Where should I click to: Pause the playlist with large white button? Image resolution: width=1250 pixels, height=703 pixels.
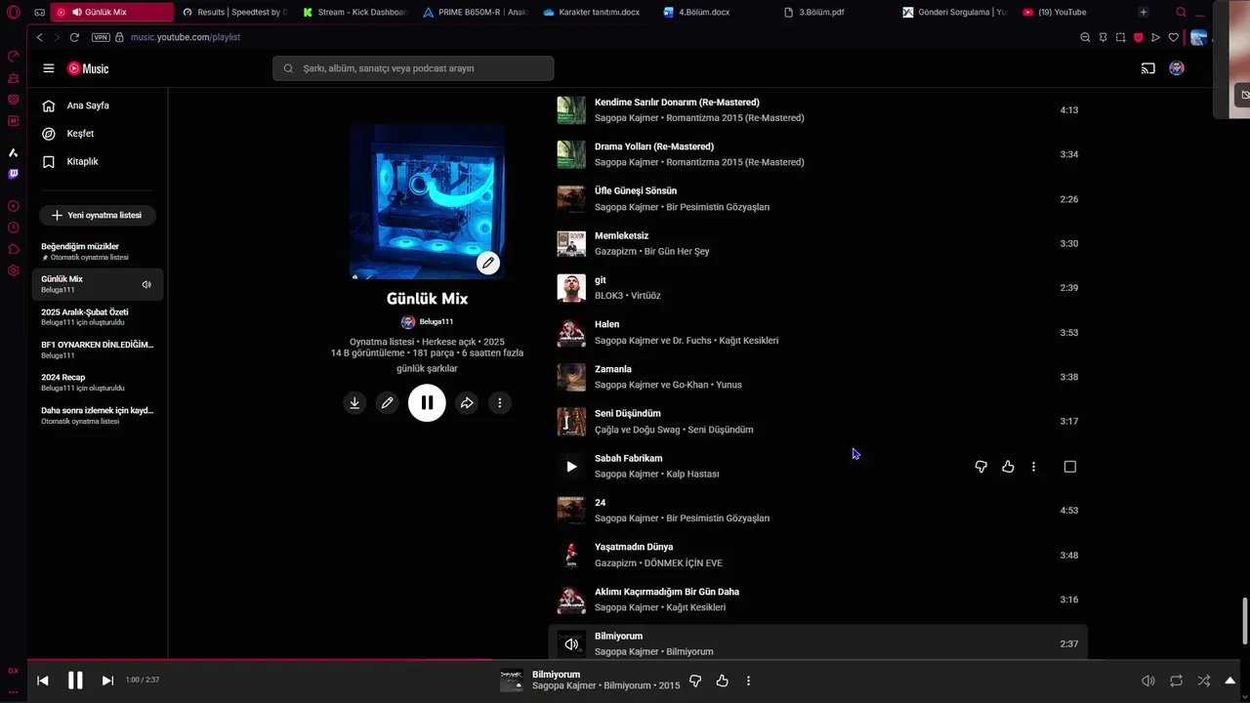pyautogui.click(x=427, y=402)
